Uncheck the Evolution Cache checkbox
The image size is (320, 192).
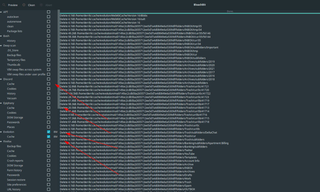point(49,136)
